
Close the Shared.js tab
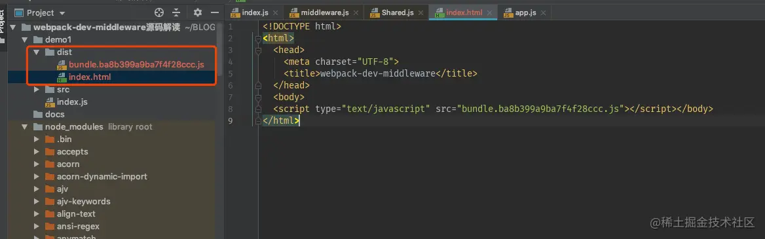[422, 13]
